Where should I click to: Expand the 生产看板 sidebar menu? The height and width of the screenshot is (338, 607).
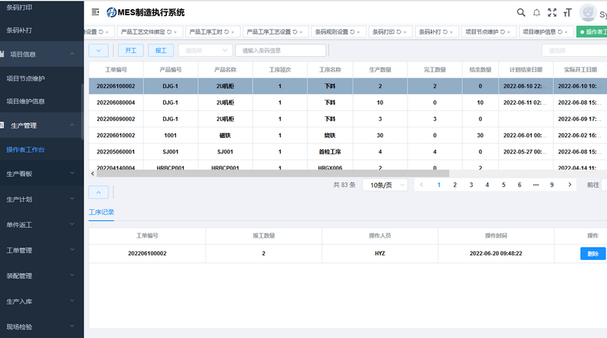(x=42, y=174)
